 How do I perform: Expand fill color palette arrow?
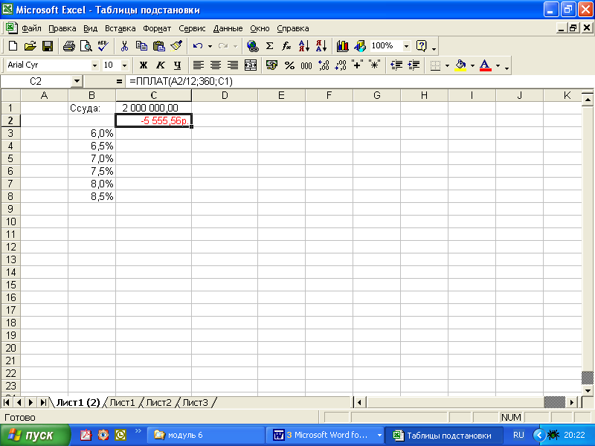point(472,65)
